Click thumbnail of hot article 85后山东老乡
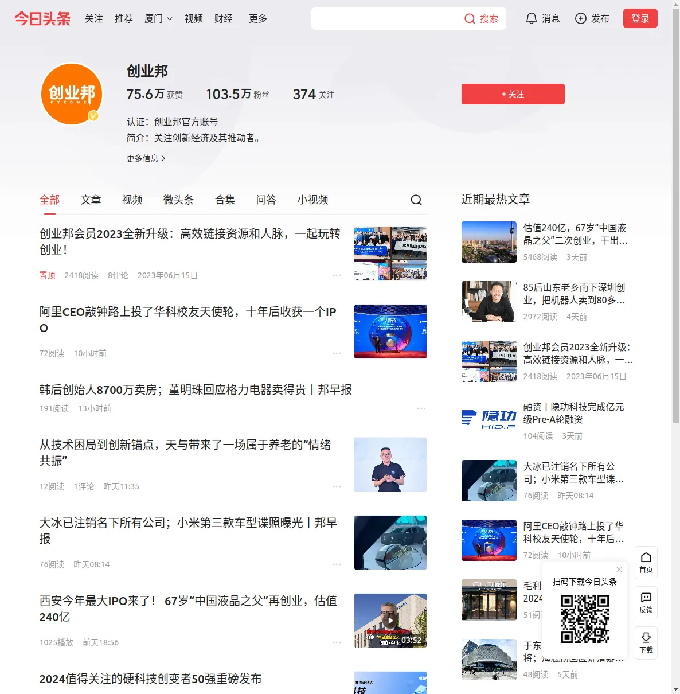This screenshot has height=694, width=680. pos(489,302)
